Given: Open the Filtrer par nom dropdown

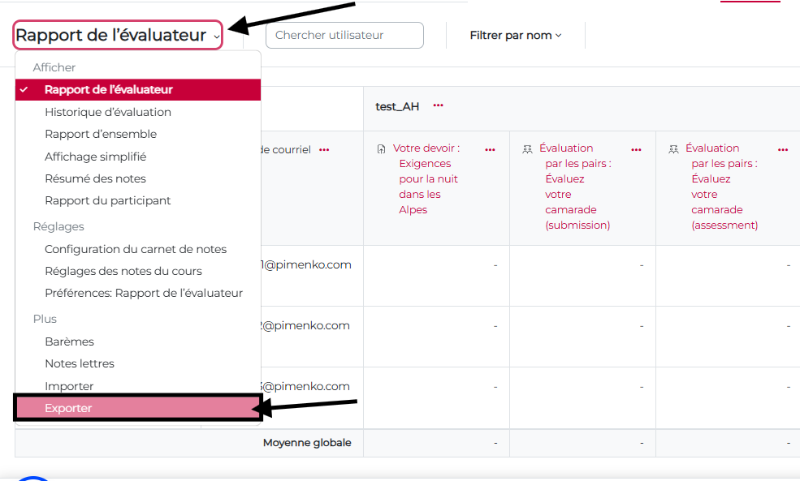Looking at the screenshot, I should [x=516, y=36].
